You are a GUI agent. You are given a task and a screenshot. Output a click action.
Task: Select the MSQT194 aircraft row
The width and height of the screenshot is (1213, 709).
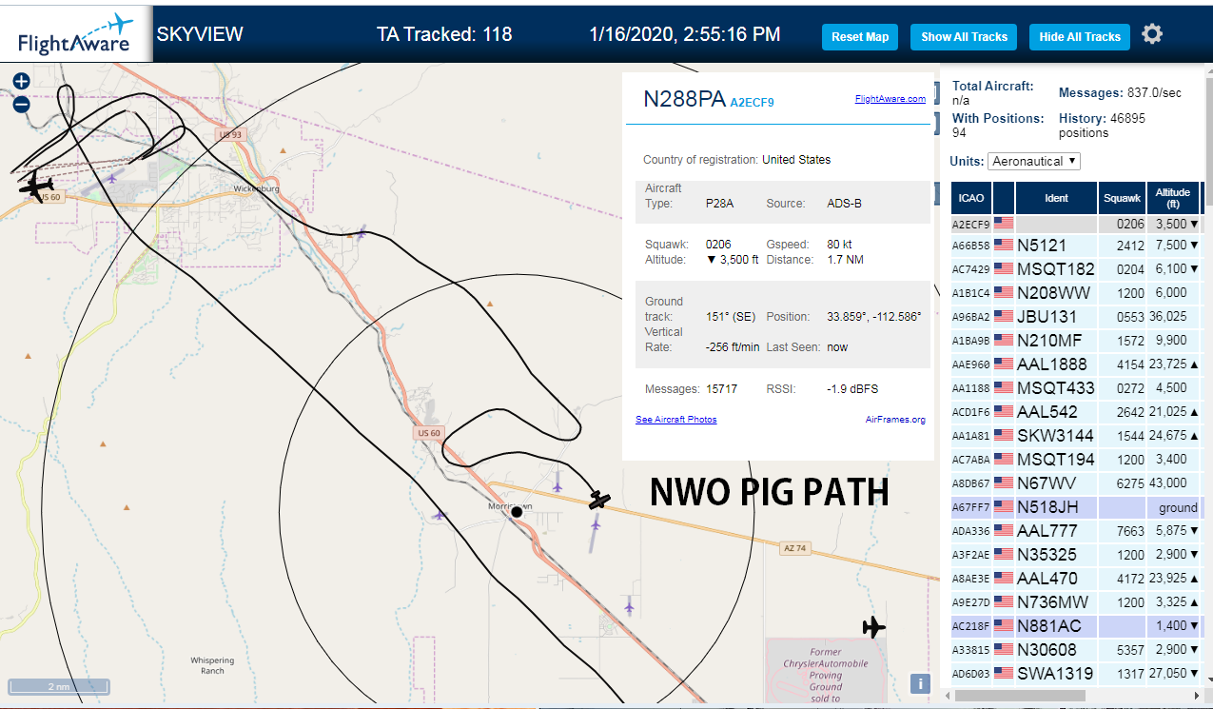click(x=1075, y=460)
